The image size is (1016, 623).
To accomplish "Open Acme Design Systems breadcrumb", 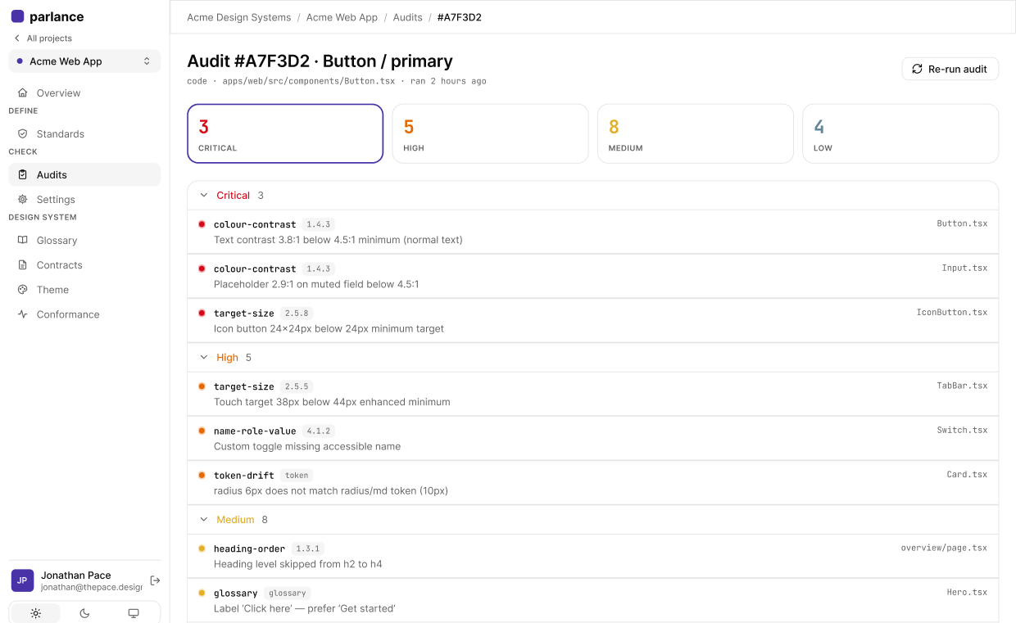I will [x=238, y=17].
